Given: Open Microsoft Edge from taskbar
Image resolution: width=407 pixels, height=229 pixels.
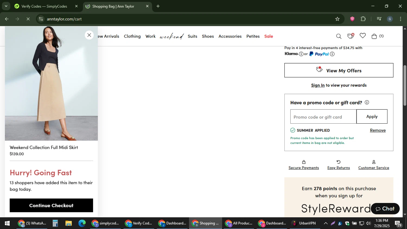Looking at the screenshot, I should coord(82,223).
